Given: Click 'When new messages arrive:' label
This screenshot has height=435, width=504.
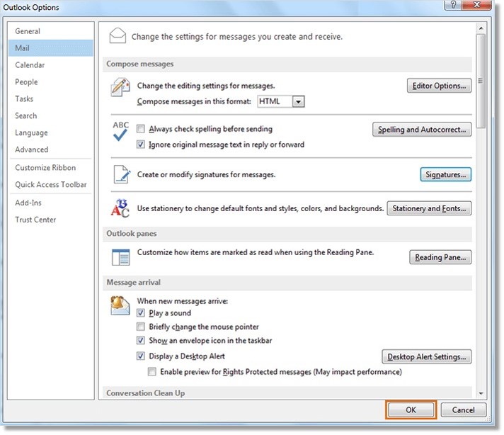Looking at the screenshot, I should [182, 301].
